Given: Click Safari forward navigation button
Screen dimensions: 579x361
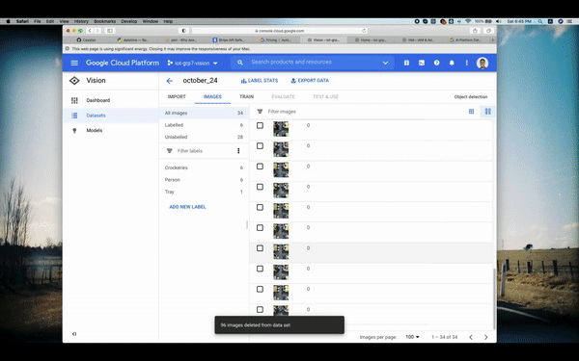Looking at the screenshot, I should coord(97,31).
